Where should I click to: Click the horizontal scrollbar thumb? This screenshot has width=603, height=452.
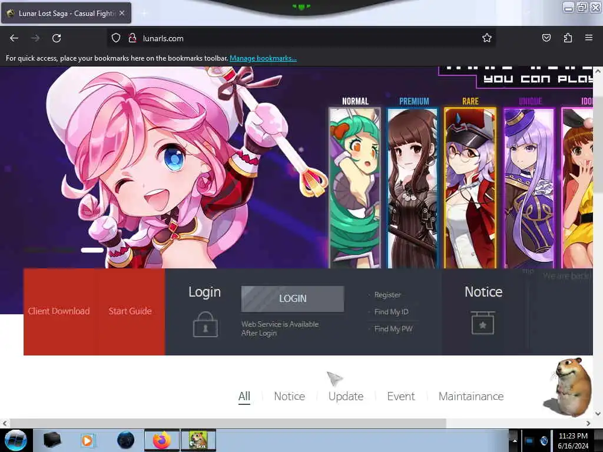tap(228, 423)
